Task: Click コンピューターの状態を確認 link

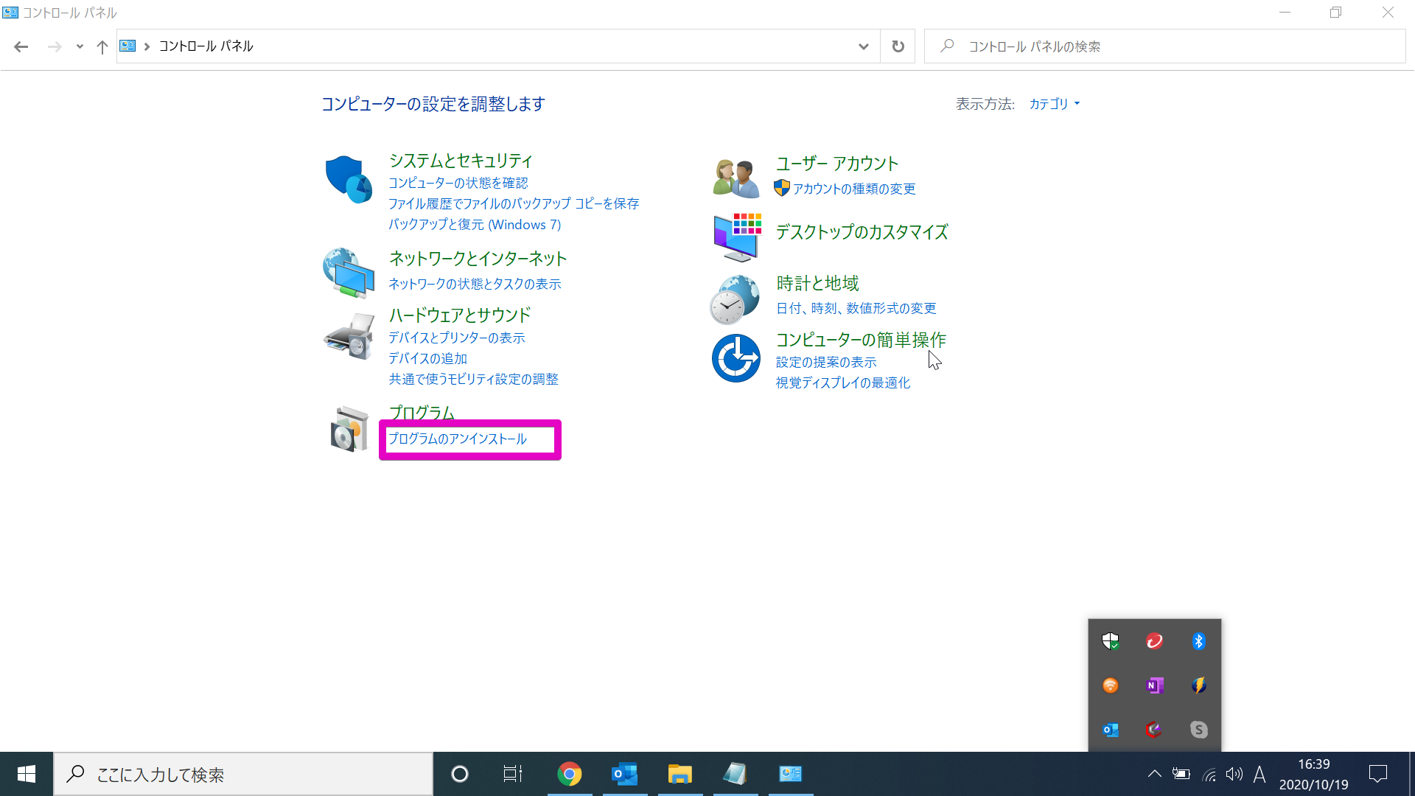Action: 458,183
